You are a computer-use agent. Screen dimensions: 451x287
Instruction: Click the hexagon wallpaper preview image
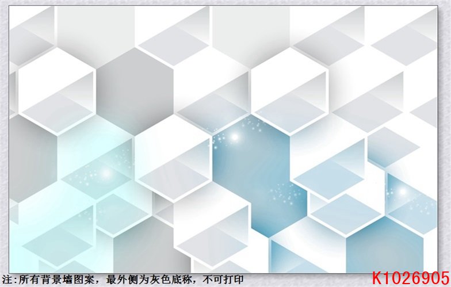click(223, 139)
